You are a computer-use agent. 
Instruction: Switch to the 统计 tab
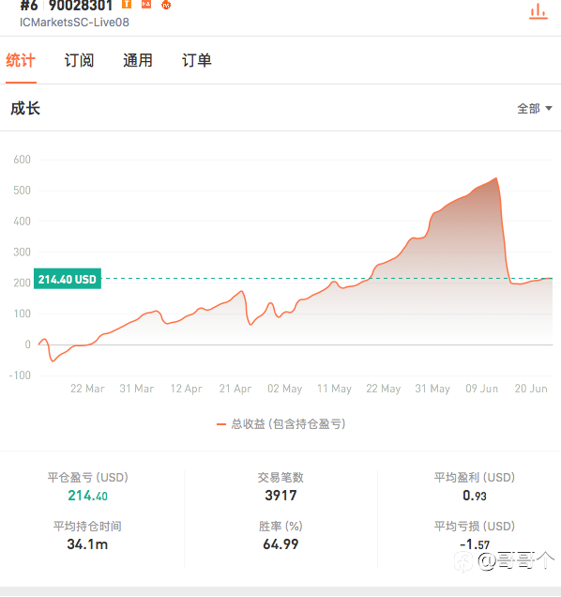(x=21, y=60)
